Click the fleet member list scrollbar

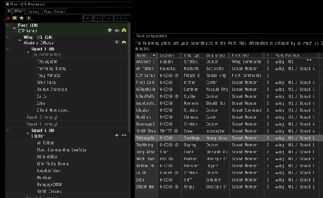129,77
